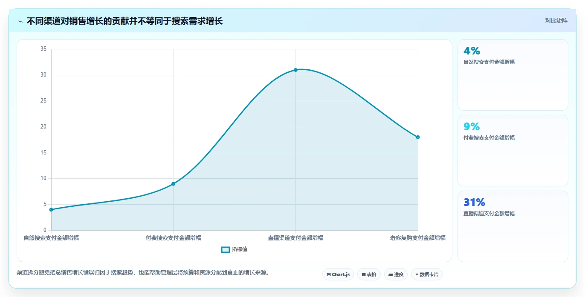This screenshot has width=585, height=297.
Task: Click x-axis label 自然搜索支付金额增幅
Action: pyautogui.click(x=51, y=238)
